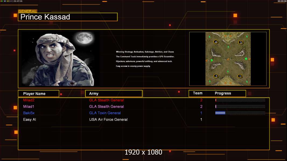Click the Easy access to enemy power line

click(x=133, y=66)
